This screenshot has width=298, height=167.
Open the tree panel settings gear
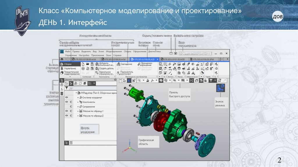(x=115, y=80)
